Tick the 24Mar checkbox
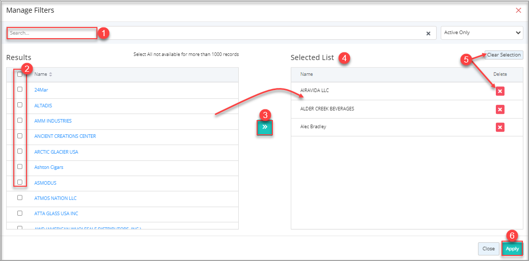Screen dimensions: 529x261 (x=20, y=90)
